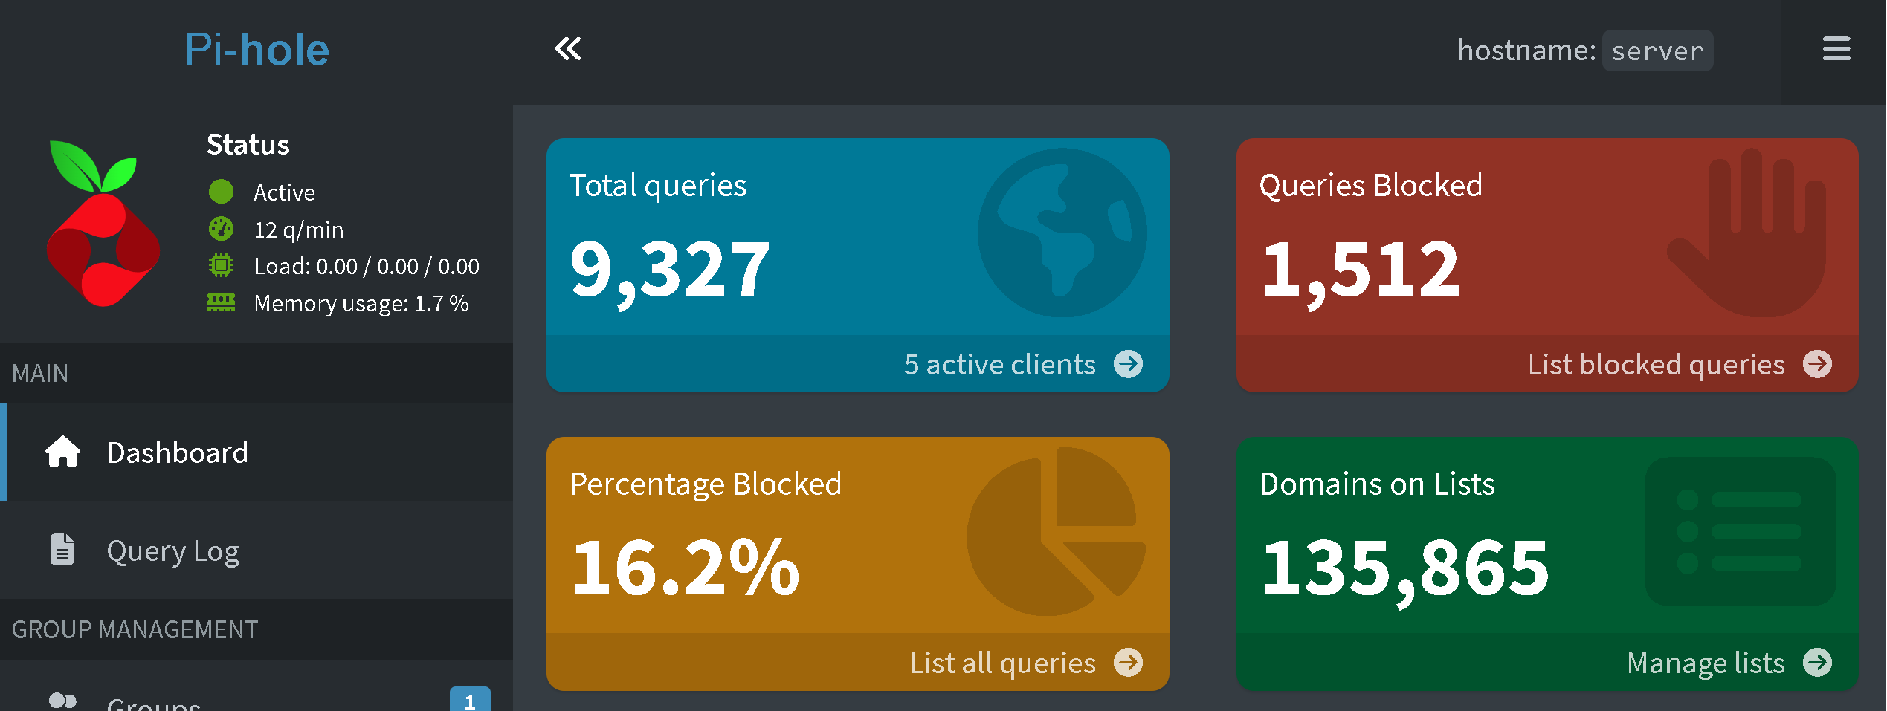Click the hostname value 'server'
The height and width of the screenshot is (711, 1887).
[x=1657, y=51]
